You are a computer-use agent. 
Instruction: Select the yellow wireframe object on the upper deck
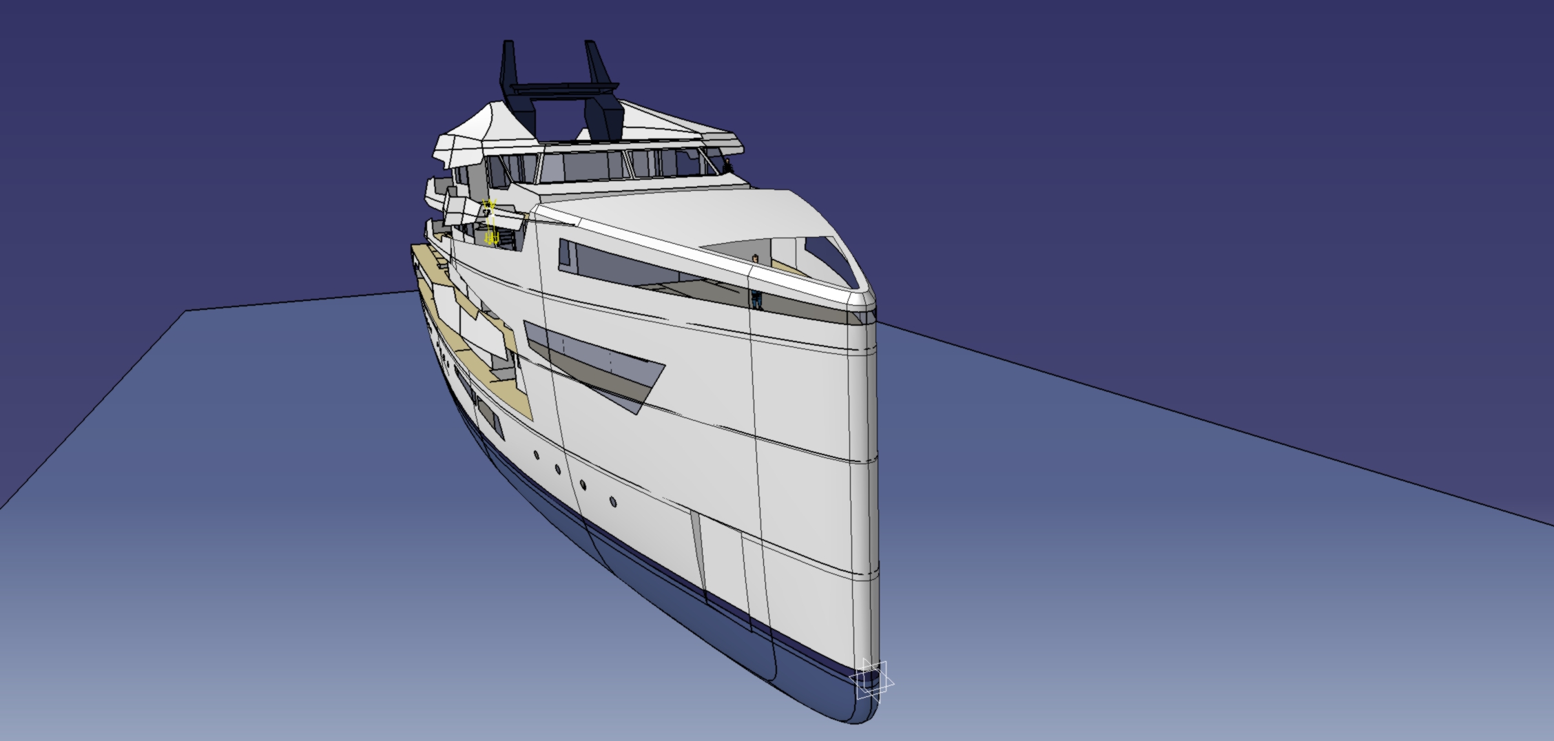click(490, 222)
